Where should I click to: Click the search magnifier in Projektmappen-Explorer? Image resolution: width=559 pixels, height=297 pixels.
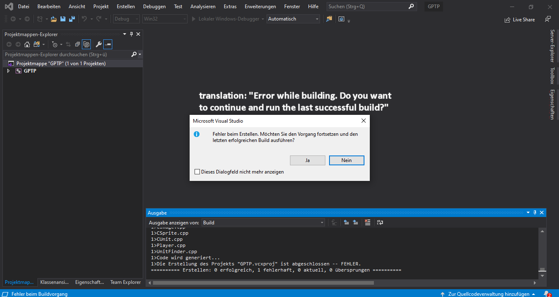pyautogui.click(x=134, y=54)
